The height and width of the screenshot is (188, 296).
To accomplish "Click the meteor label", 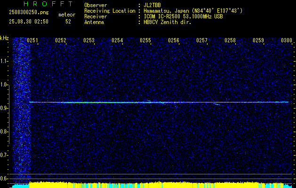I will 67,15.
